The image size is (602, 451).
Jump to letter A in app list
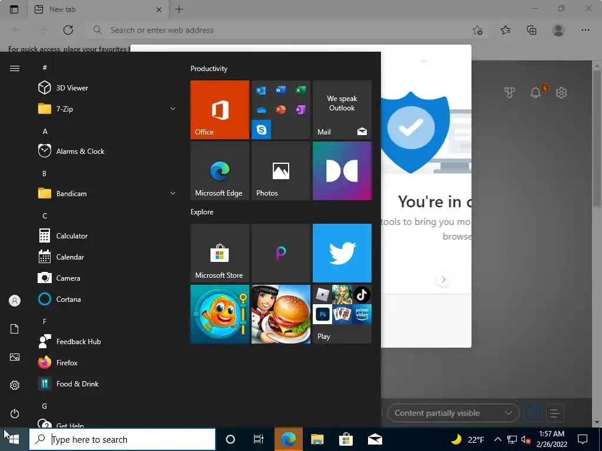click(x=45, y=131)
